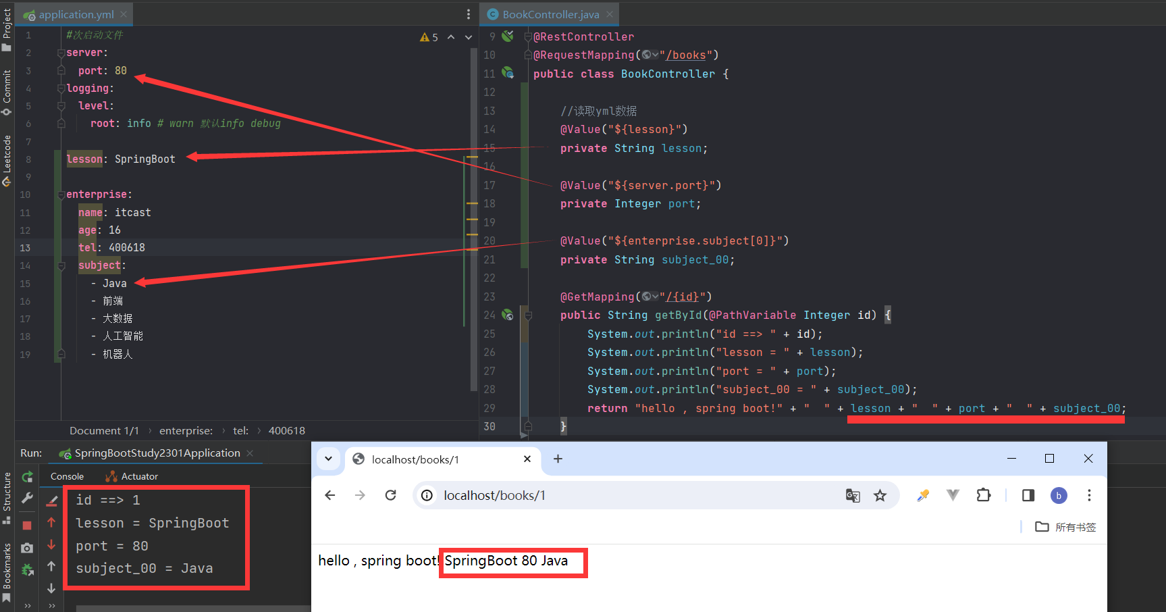1166x612 pixels.
Task: Open the Chrome extensions puzzle icon
Action: 984,495
